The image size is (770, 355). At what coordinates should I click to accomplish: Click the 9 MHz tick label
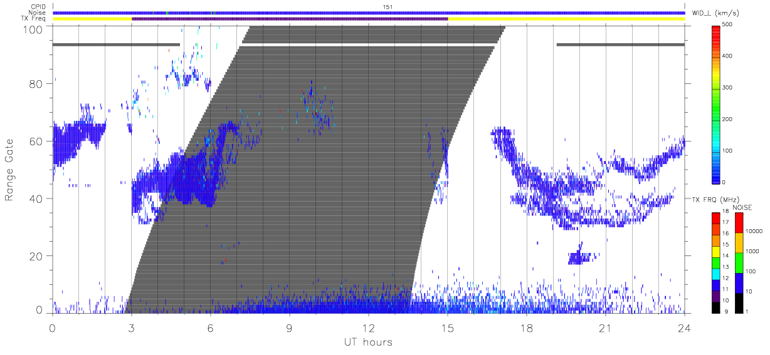(725, 311)
